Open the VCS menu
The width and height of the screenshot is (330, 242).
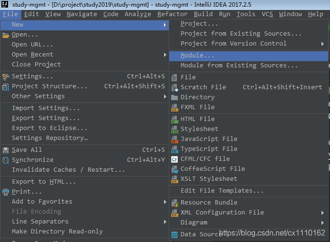coord(267,14)
